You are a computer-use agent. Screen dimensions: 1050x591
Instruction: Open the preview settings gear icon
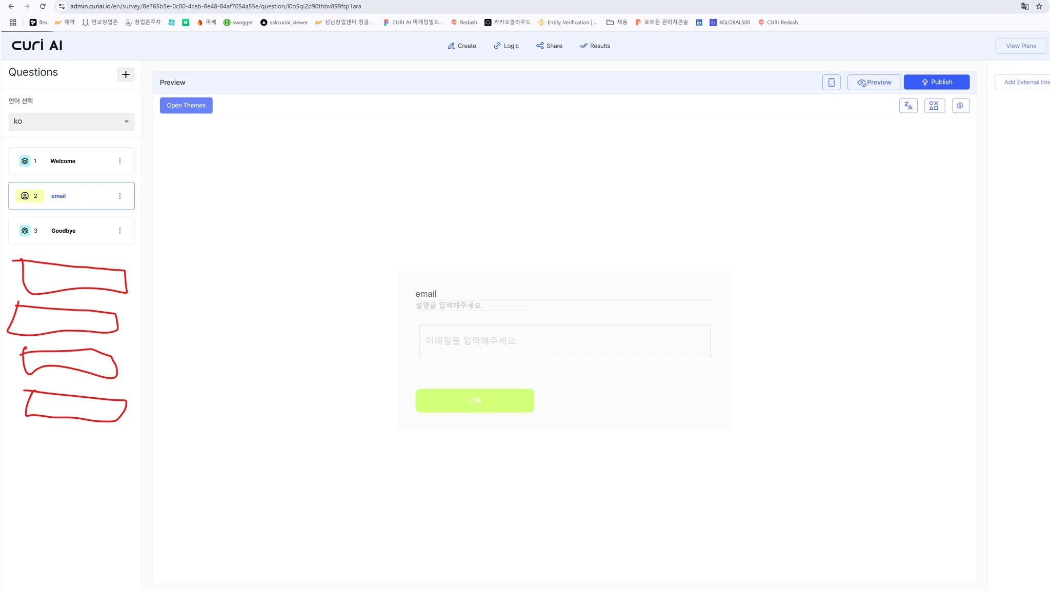tap(960, 106)
